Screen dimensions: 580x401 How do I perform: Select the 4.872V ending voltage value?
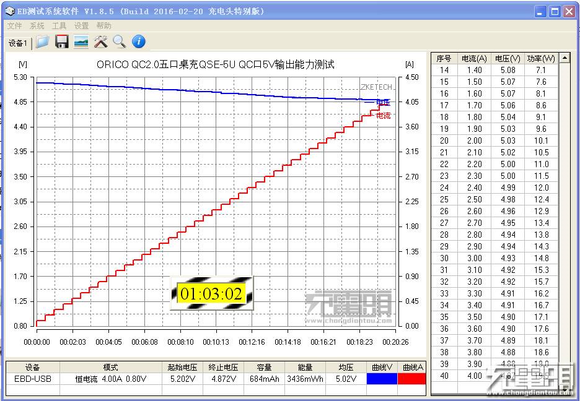click(x=224, y=379)
